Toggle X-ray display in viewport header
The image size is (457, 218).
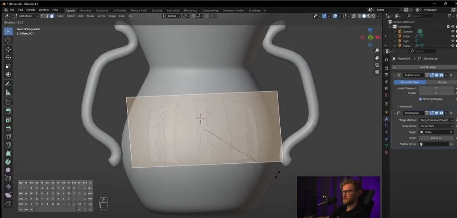point(353,16)
